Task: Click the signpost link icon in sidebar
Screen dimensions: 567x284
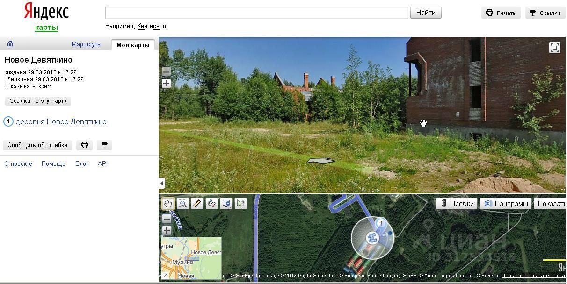Action: coord(104,145)
